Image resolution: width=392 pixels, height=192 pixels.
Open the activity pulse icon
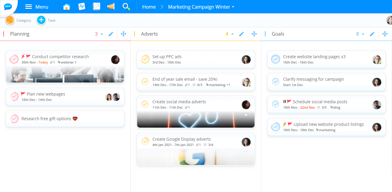(82, 7)
